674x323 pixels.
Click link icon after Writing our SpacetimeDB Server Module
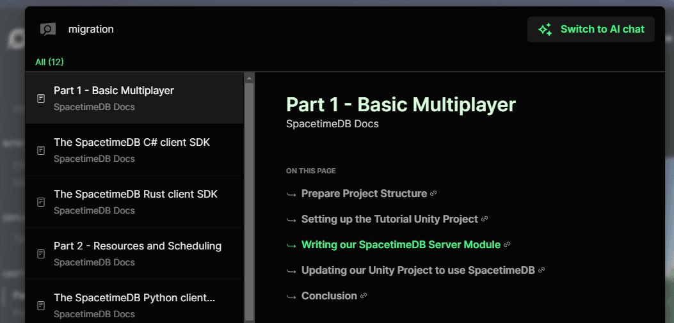pyautogui.click(x=507, y=244)
